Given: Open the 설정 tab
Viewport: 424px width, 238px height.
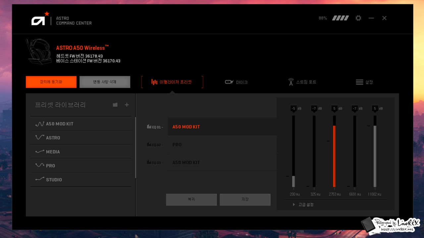Looking at the screenshot, I should tap(364, 82).
